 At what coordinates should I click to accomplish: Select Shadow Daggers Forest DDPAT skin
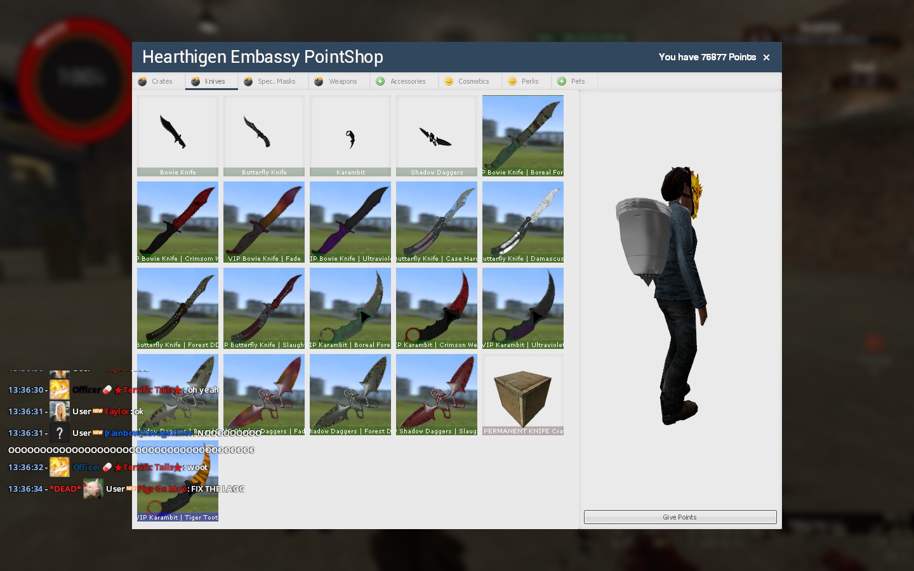pos(350,395)
